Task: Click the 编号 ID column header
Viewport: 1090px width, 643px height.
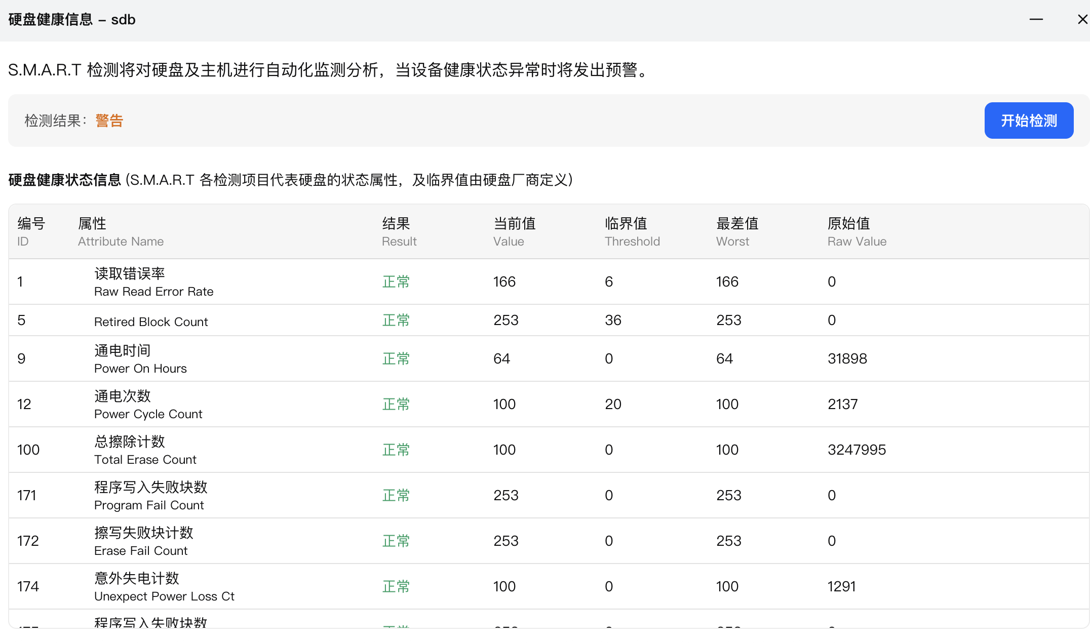Action: point(31,232)
